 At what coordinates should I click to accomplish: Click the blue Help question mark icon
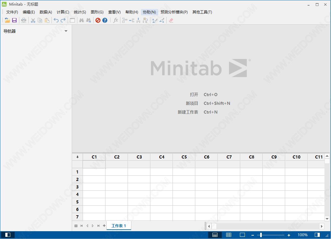(x=105, y=20)
